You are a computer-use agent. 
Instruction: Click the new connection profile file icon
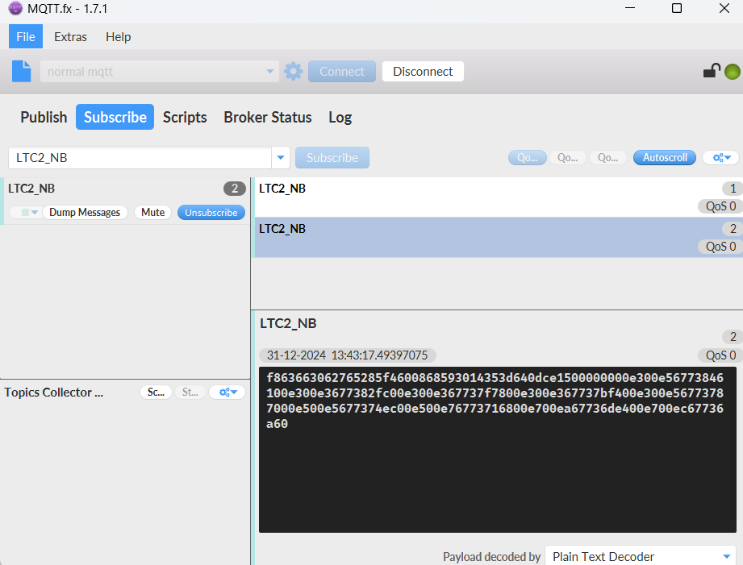tap(21, 72)
